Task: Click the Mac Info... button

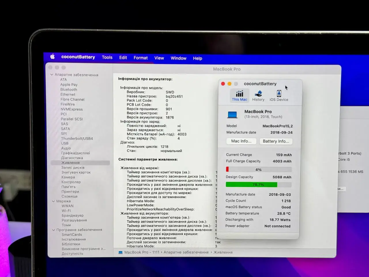Action: click(x=241, y=141)
